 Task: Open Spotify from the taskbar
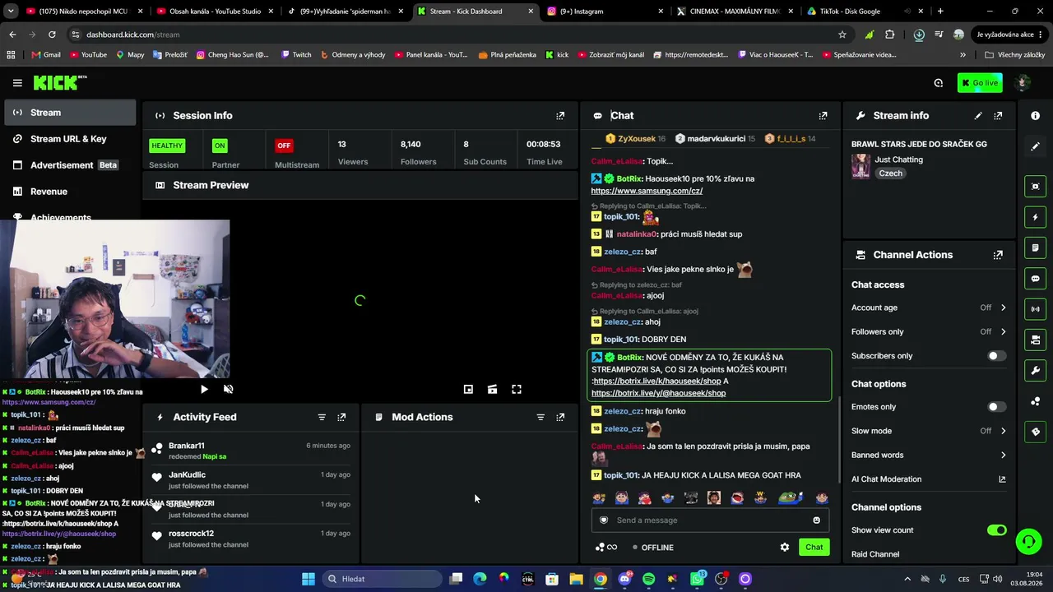[x=648, y=579]
